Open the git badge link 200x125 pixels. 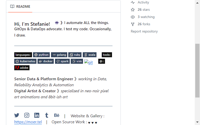(x=88, y=62)
